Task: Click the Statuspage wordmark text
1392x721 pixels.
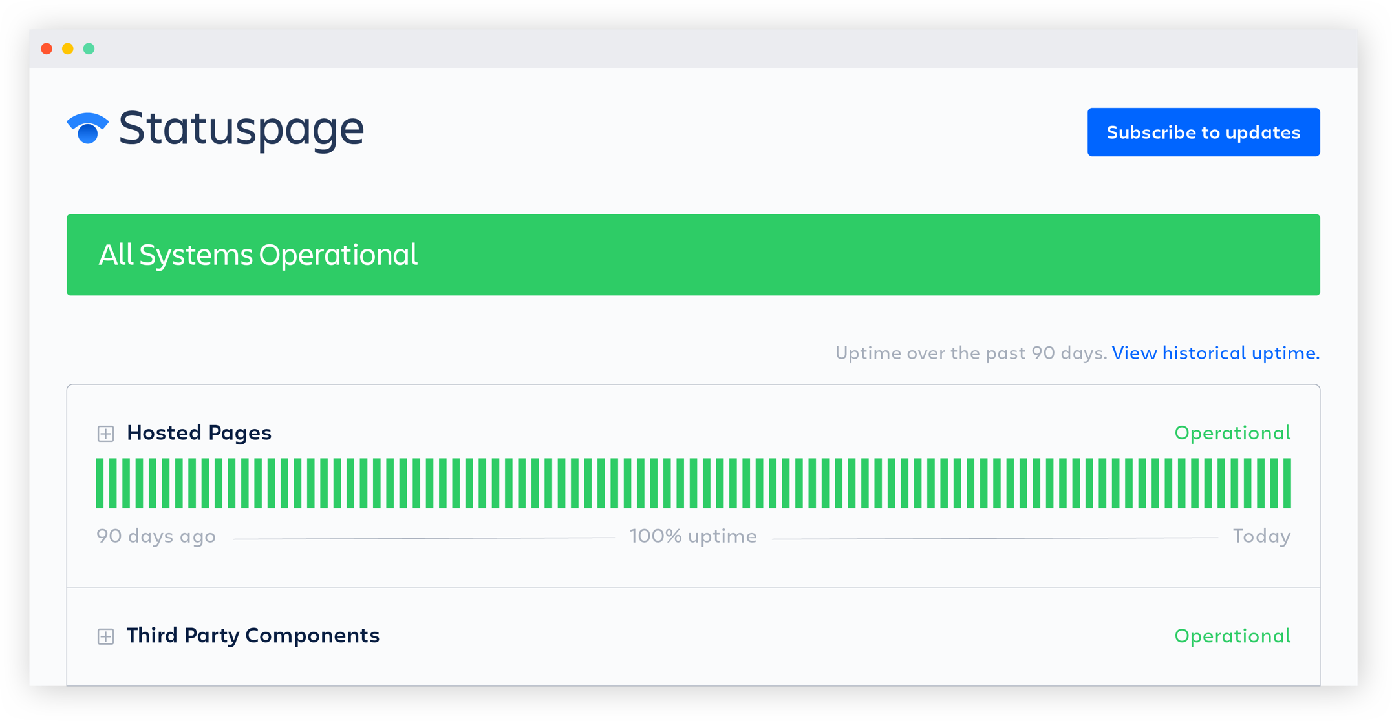Action: click(241, 128)
